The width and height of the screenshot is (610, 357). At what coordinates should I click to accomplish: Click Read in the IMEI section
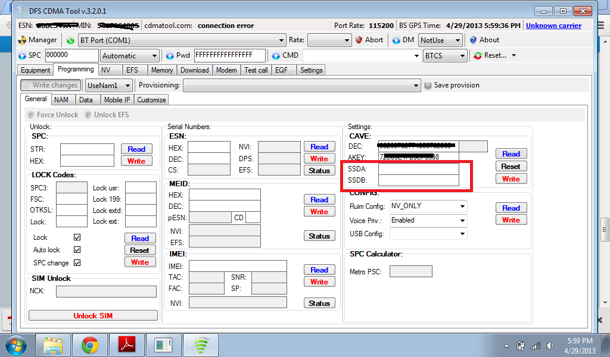tap(319, 270)
